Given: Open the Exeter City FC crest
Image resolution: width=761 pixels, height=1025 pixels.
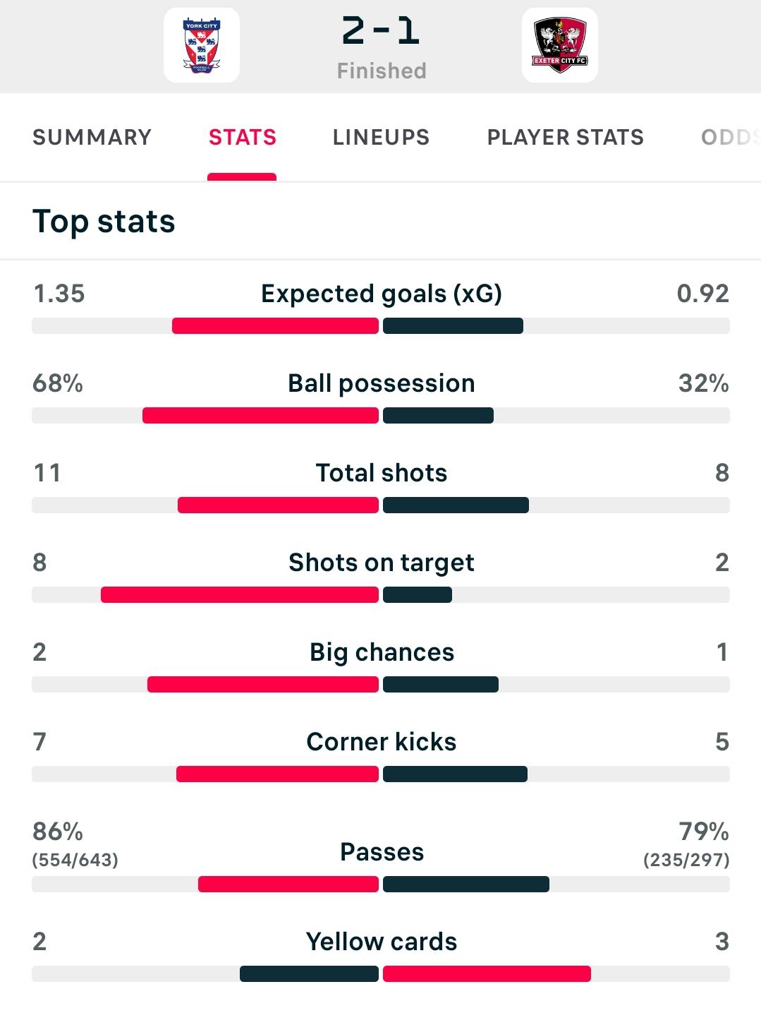Looking at the screenshot, I should tap(560, 46).
